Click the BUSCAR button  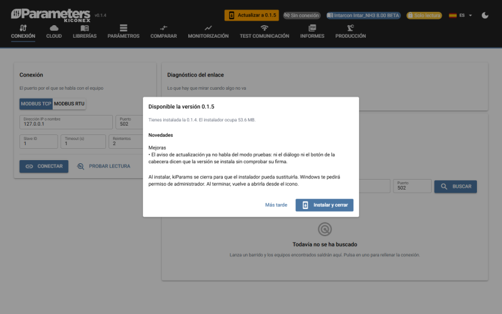point(456,187)
